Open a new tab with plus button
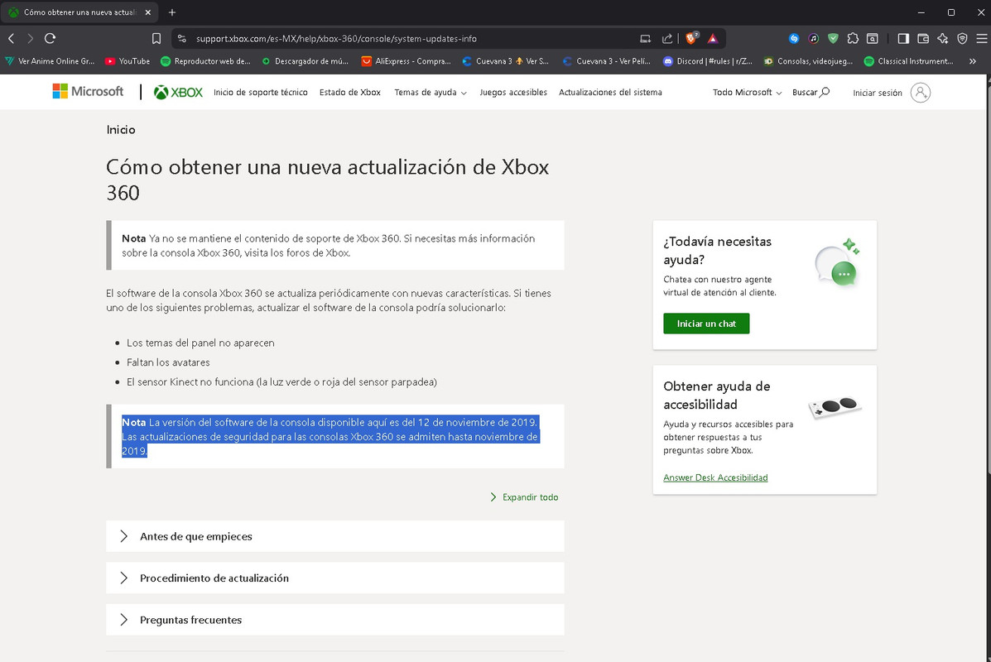The width and height of the screenshot is (991, 662). 172,12
